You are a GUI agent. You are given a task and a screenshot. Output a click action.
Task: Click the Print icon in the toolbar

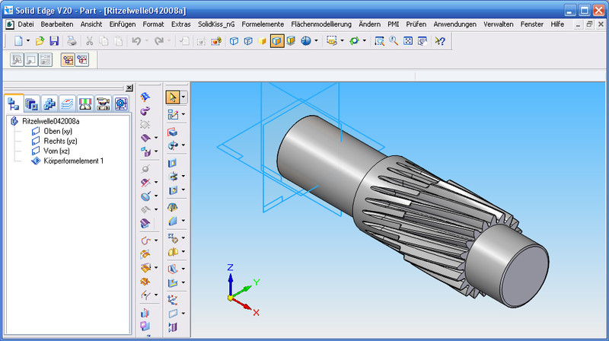pyautogui.click(x=70, y=40)
